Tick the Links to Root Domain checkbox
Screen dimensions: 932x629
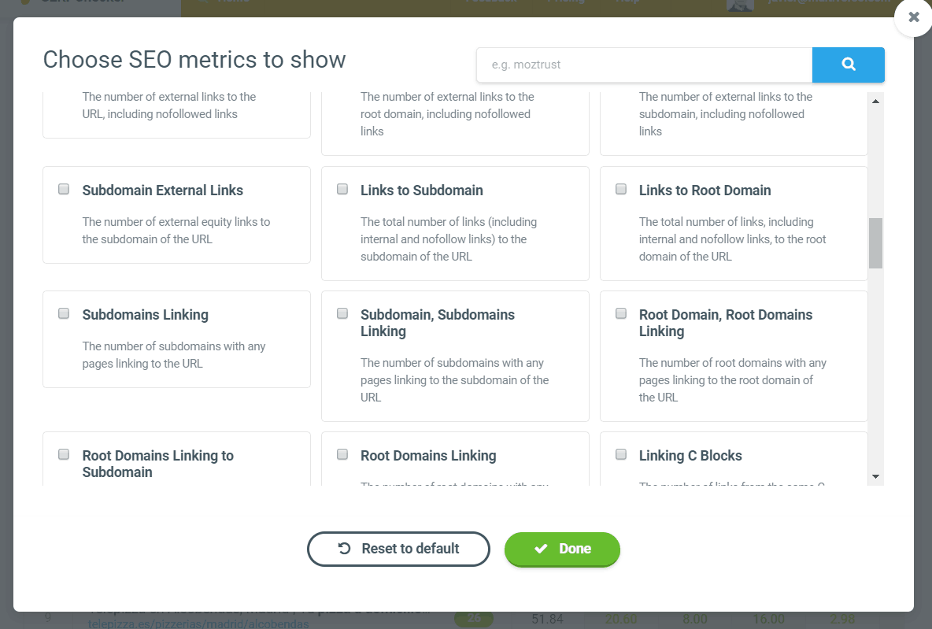(x=621, y=189)
